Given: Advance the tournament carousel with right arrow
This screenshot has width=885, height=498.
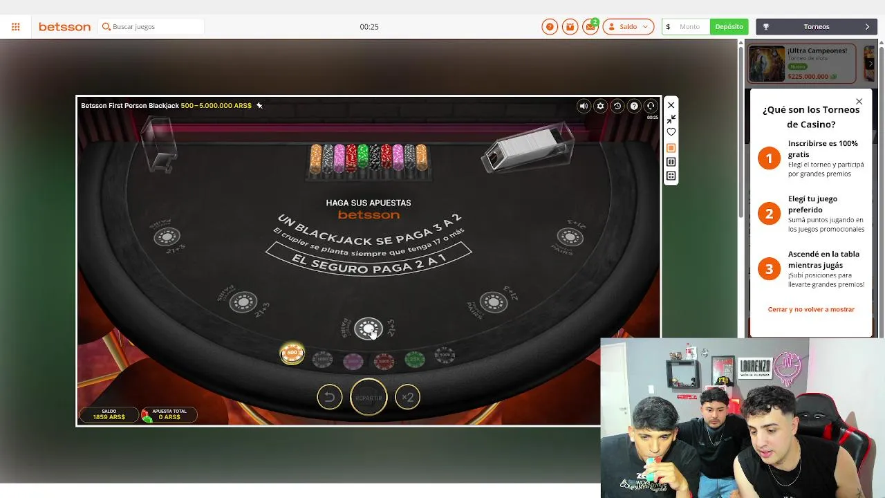Looking at the screenshot, I should (x=870, y=64).
